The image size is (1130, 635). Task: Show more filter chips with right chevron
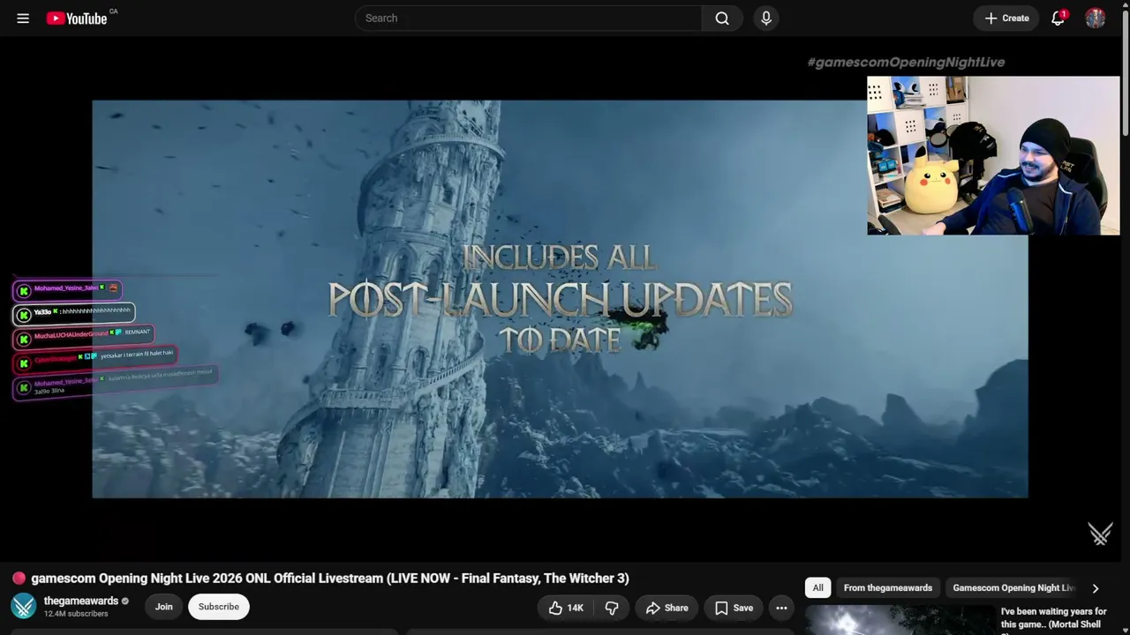click(1096, 588)
